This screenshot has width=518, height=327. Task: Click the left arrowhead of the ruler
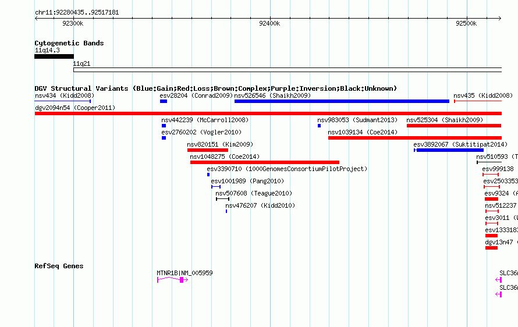pyautogui.click(x=36, y=18)
